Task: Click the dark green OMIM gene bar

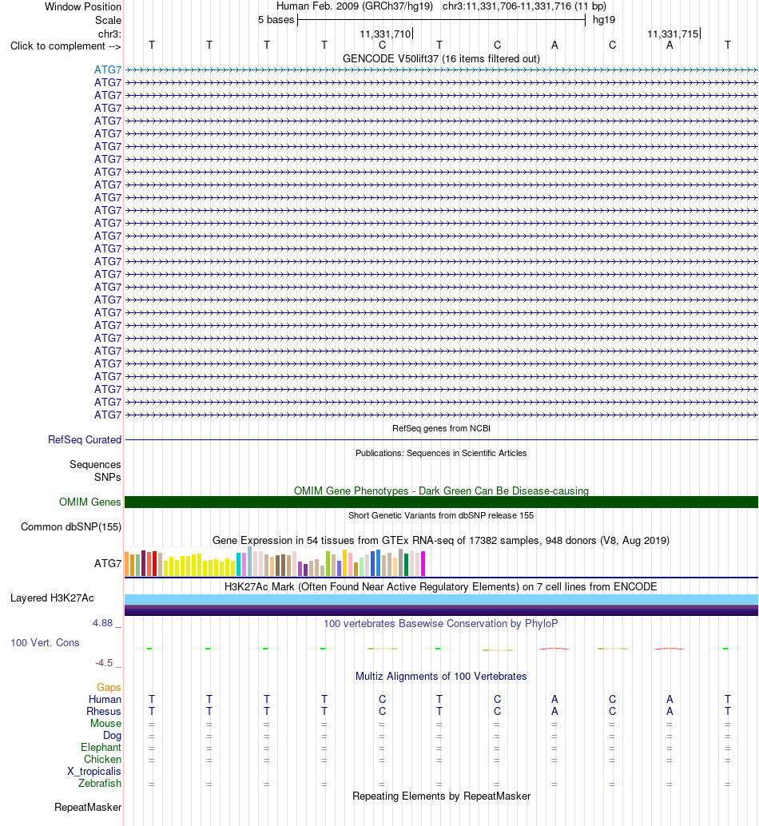Action: coord(441,502)
